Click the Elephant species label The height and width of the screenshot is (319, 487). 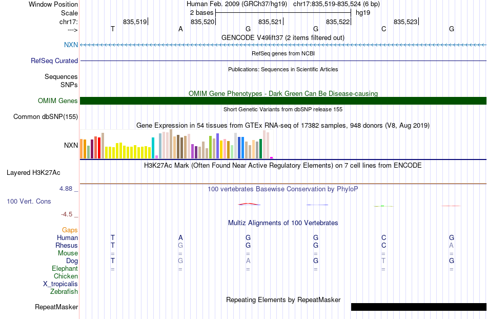pos(65,268)
